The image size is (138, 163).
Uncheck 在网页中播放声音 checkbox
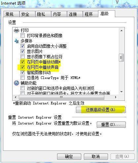click(22, 67)
